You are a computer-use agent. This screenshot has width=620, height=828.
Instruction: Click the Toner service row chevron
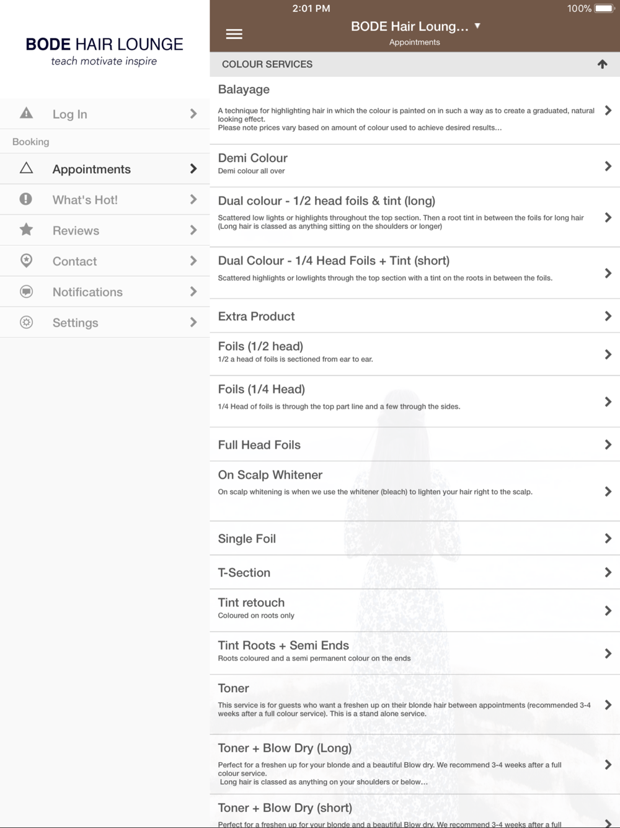click(x=608, y=704)
